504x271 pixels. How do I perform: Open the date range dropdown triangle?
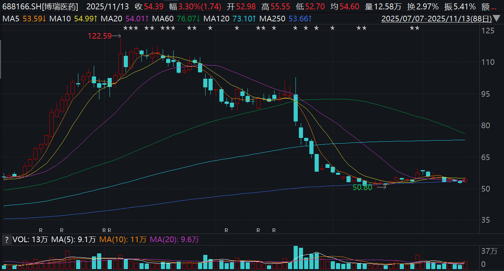pos(496,18)
